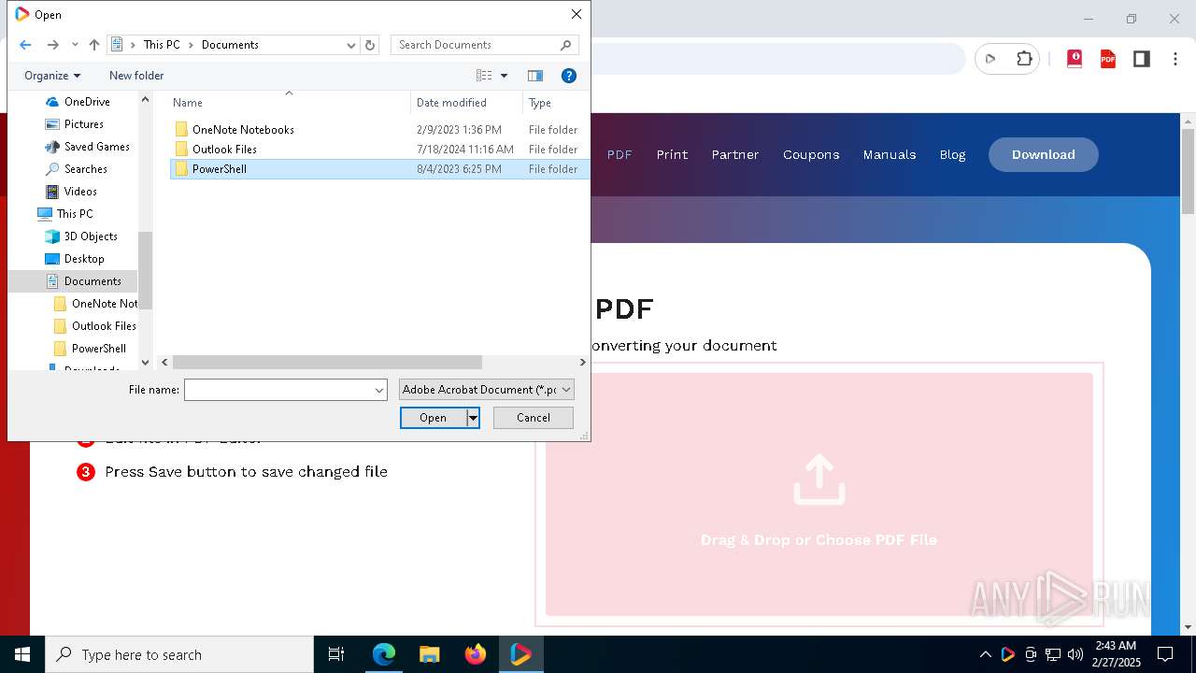The width and height of the screenshot is (1196, 673).
Task: Open Blog page on website
Action: pos(952,154)
